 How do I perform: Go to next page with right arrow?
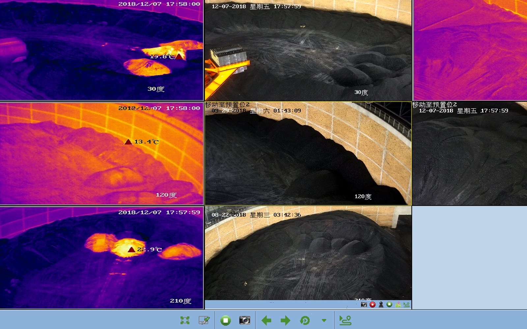tap(285, 320)
